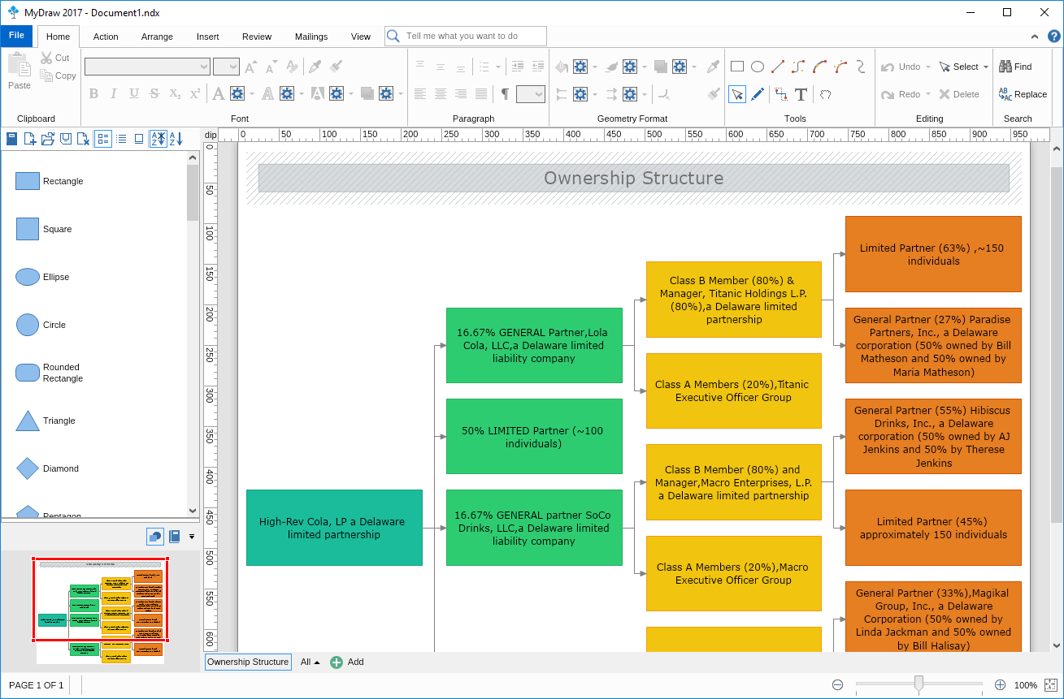Activate the Pointer tool in Tools
Screen dimensions: 1064x699
(x=737, y=94)
